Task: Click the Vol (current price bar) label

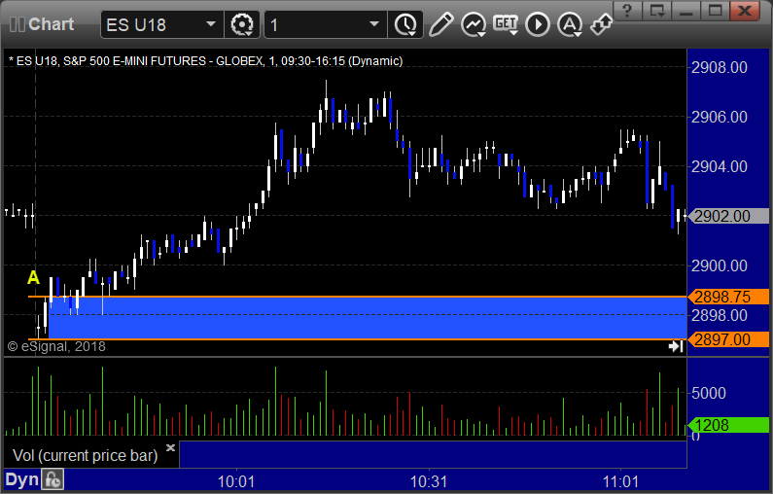Action: [x=85, y=455]
